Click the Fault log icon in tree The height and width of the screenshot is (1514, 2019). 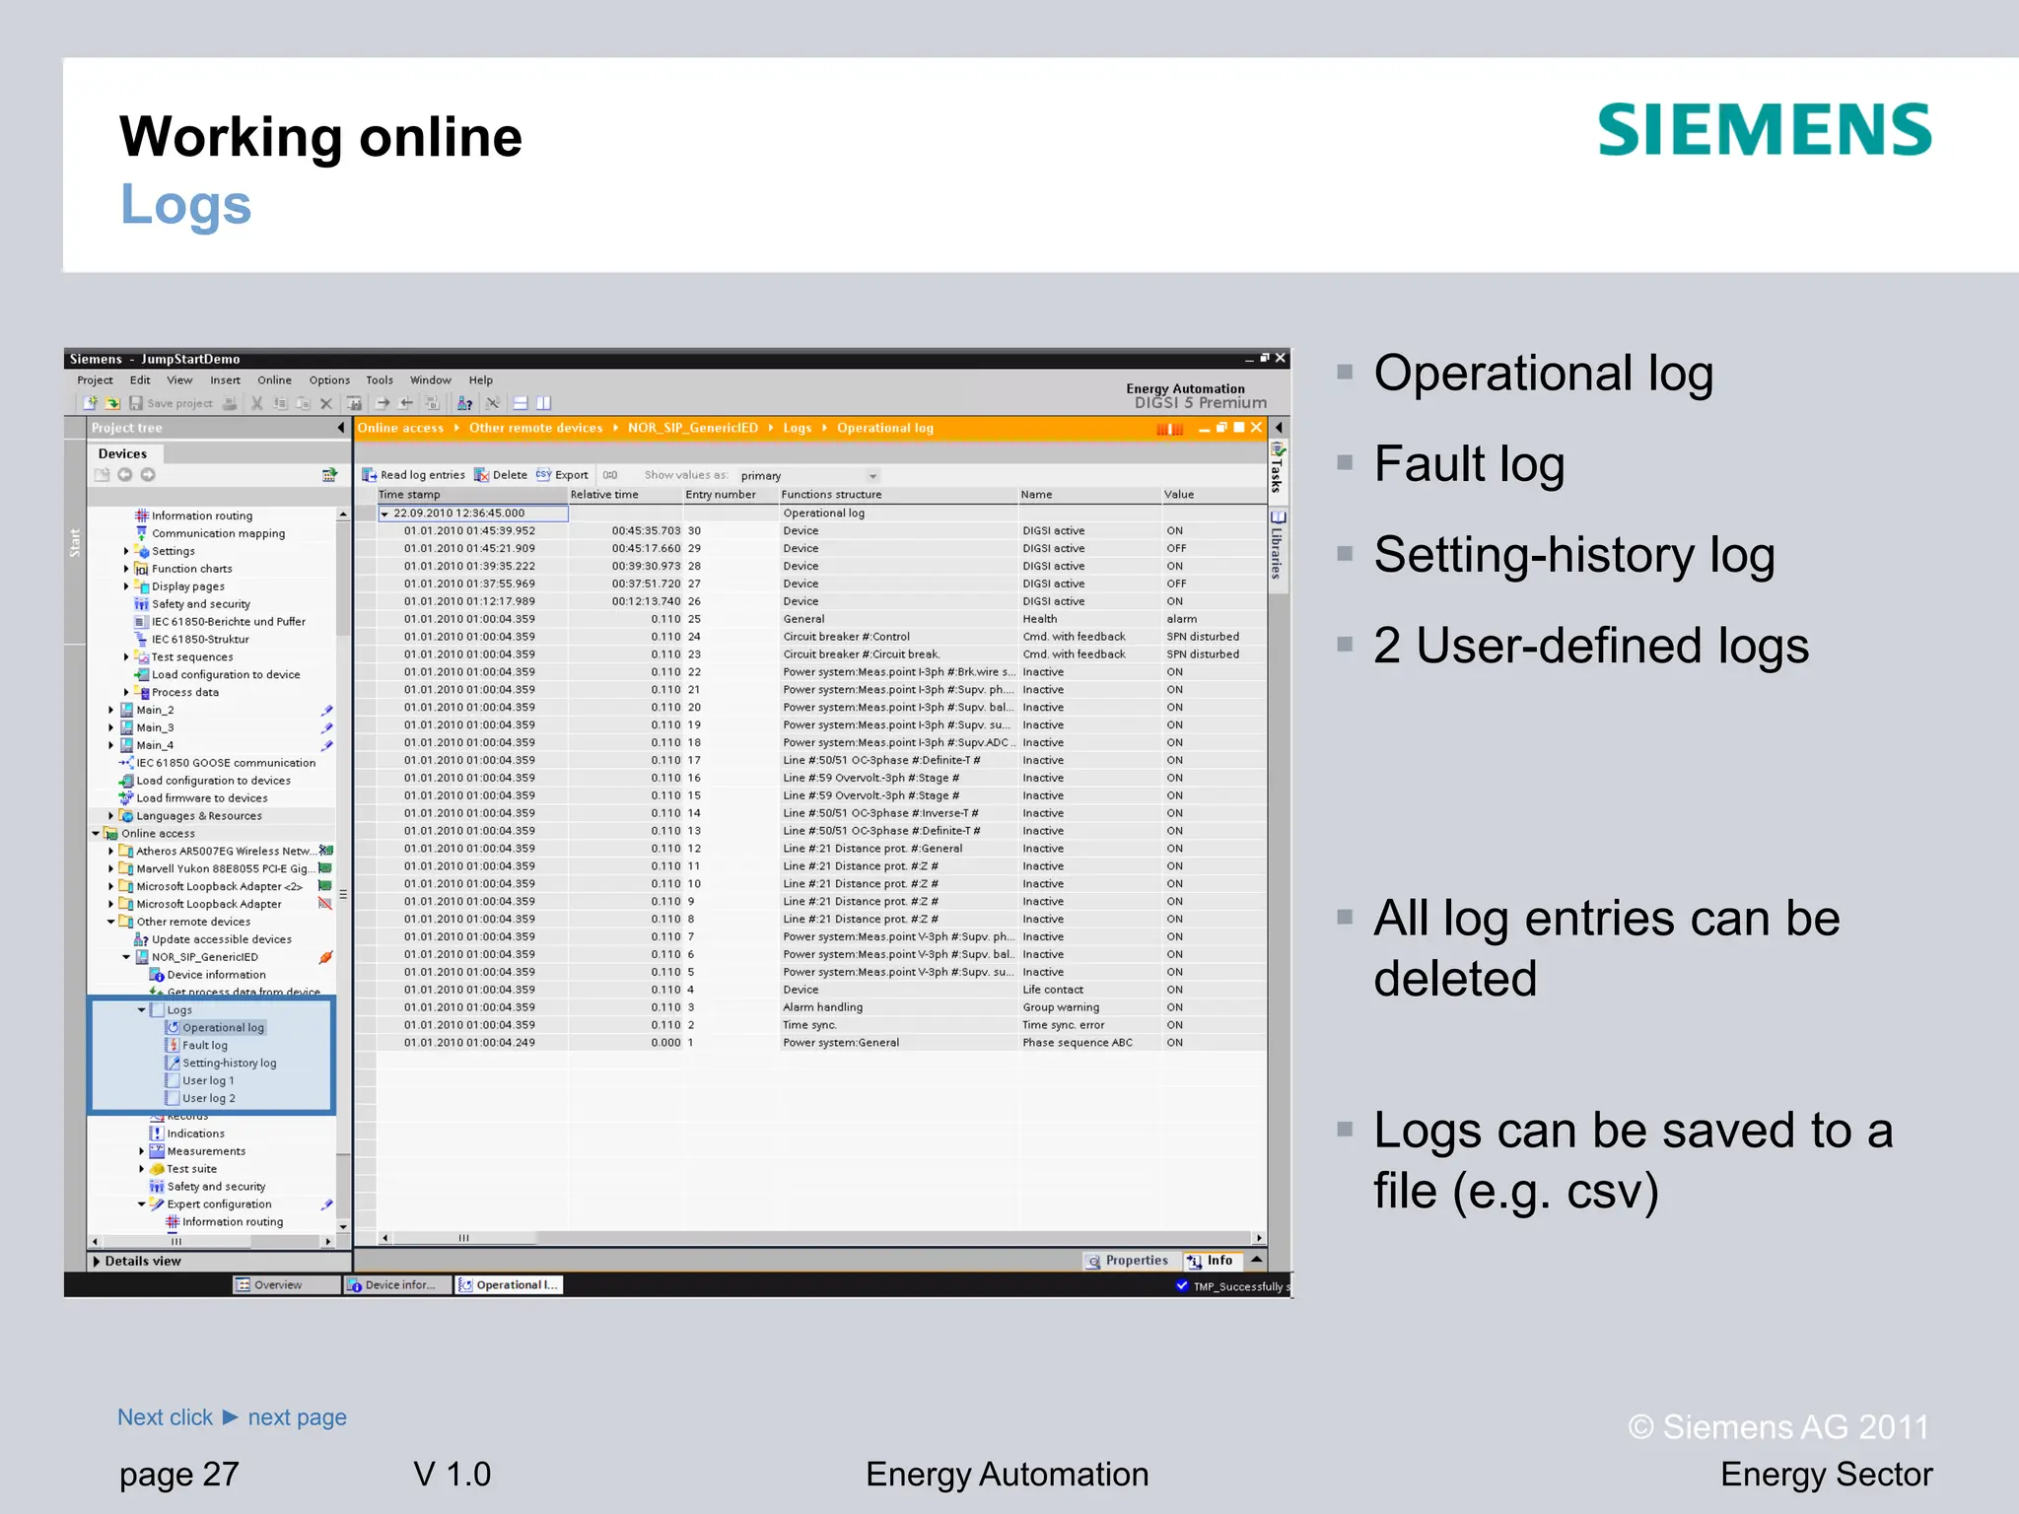[173, 1046]
